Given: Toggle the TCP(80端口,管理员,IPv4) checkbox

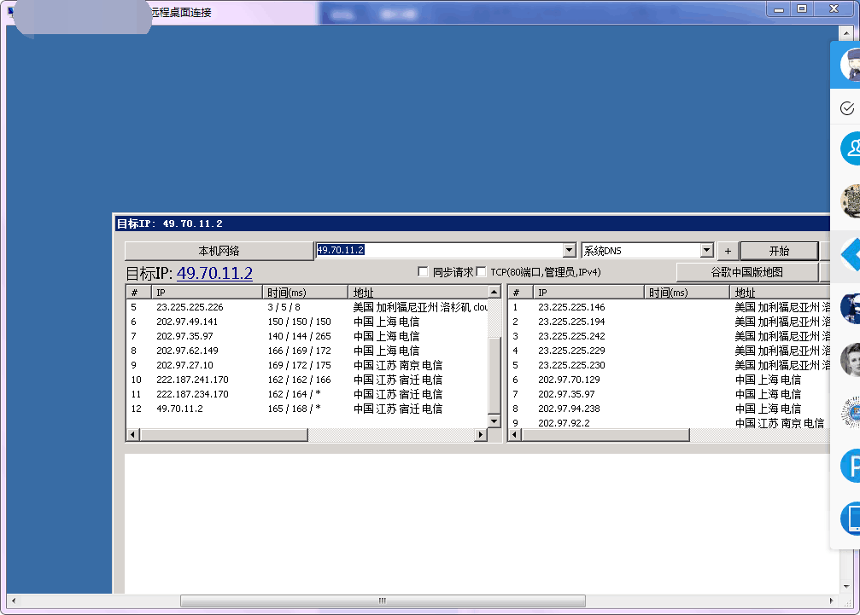Looking at the screenshot, I should point(481,271).
